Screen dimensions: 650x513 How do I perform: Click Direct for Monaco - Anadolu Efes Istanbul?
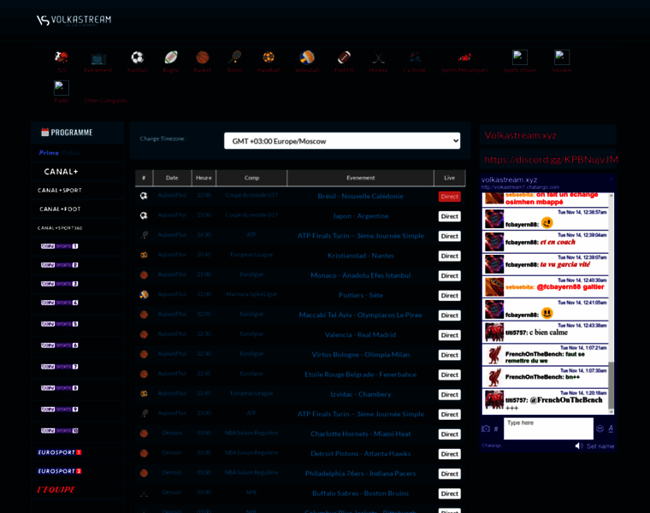[x=449, y=275]
